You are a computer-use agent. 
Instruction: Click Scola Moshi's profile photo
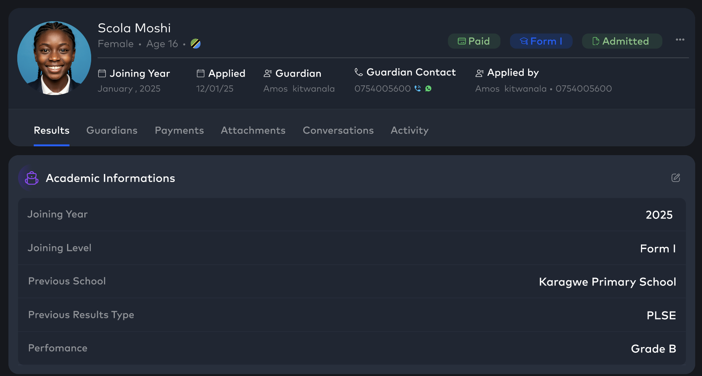click(x=54, y=58)
